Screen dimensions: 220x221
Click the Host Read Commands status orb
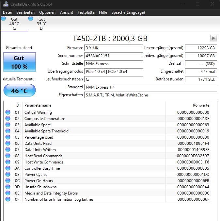pyautogui.click(x=8, y=156)
